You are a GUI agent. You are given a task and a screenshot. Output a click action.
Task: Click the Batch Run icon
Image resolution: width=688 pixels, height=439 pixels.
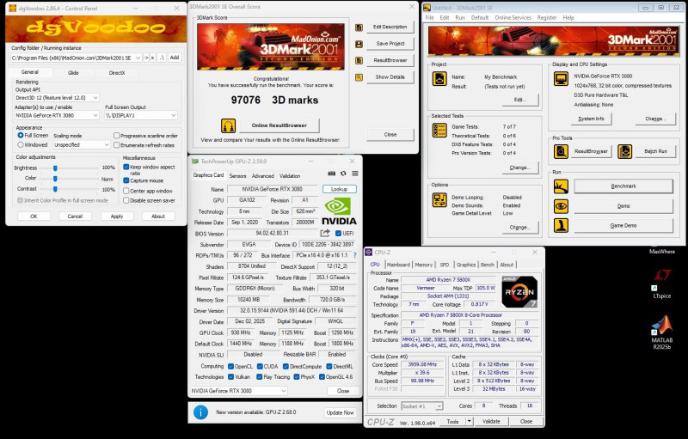click(x=625, y=151)
